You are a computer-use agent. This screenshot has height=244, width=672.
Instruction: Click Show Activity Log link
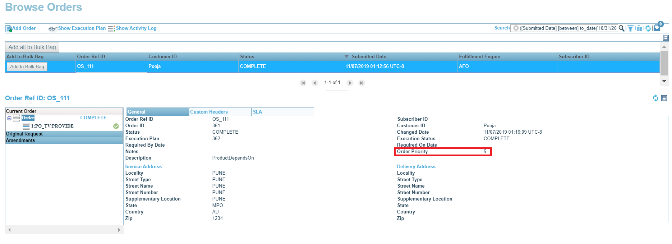[136, 28]
